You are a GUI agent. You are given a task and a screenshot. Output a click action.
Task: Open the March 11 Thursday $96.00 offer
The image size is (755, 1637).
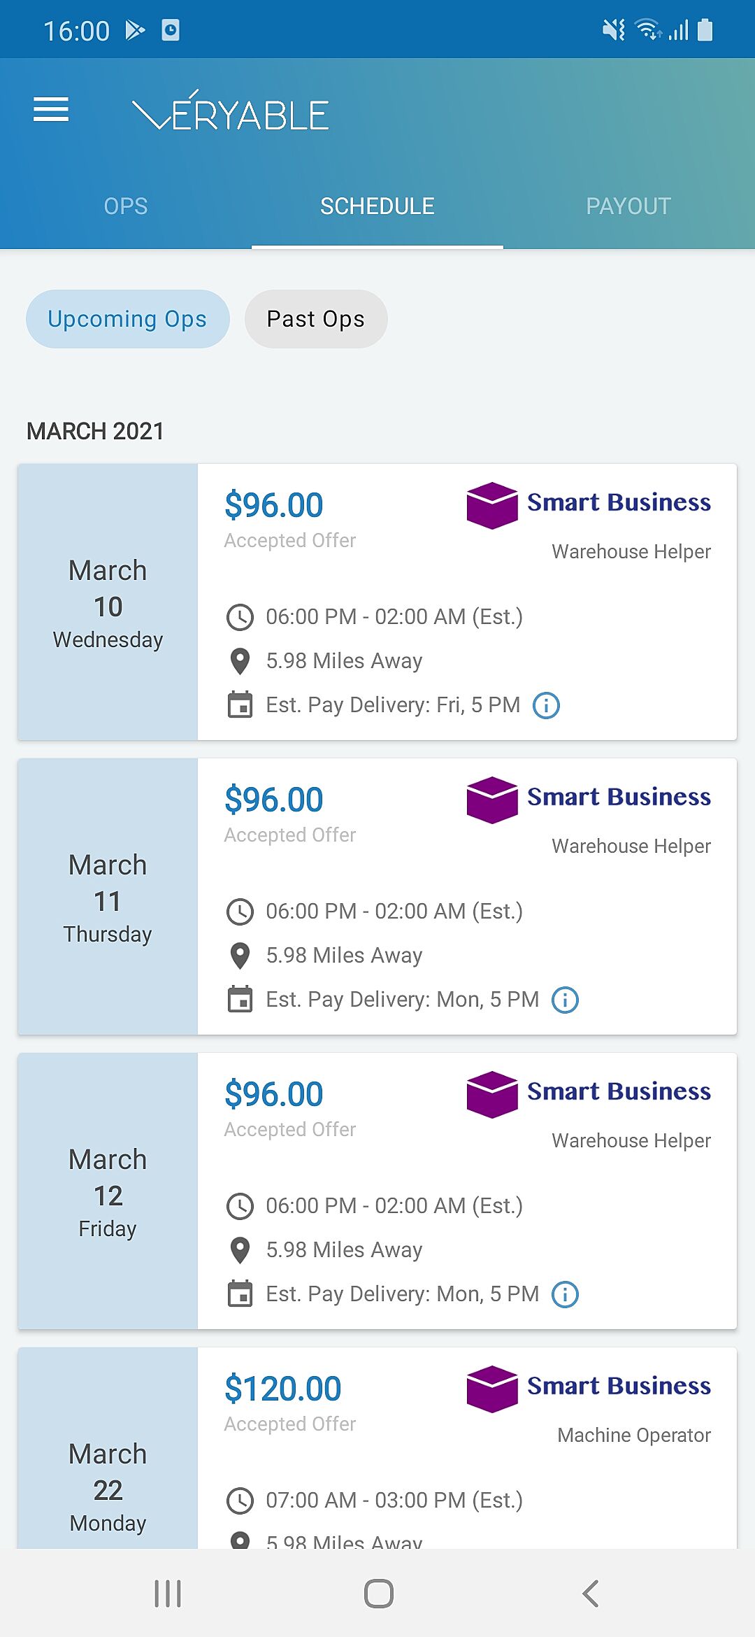click(377, 896)
